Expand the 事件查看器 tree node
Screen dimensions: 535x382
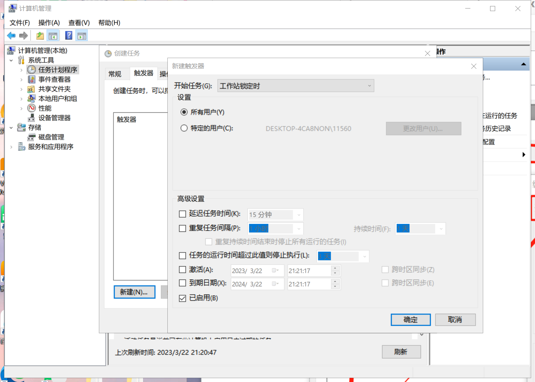click(x=21, y=79)
